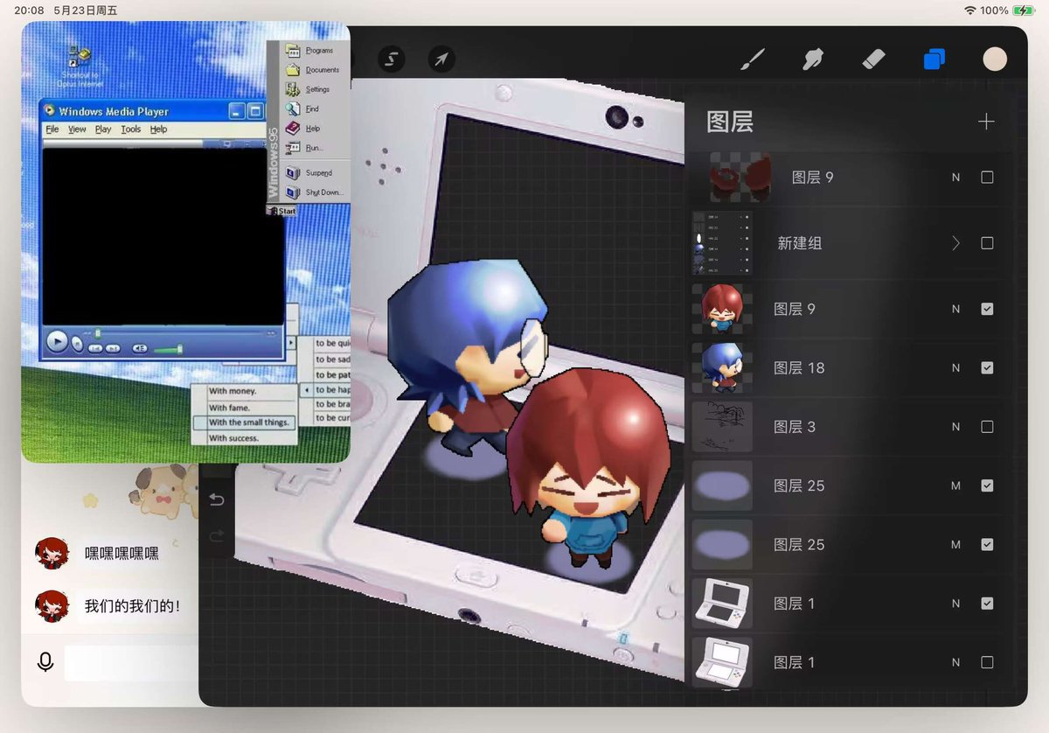Screen dimensions: 1049x733
Task: Click the Shortcut to Opus Internet desktop icon
Action: 80,66
